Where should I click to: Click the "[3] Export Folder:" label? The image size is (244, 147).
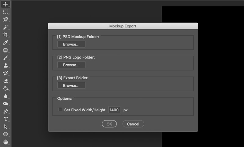pyautogui.click(x=73, y=78)
